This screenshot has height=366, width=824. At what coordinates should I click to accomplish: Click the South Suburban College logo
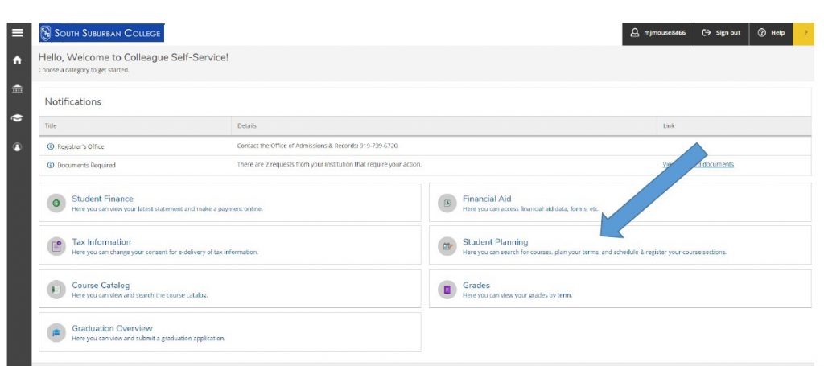click(101, 33)
